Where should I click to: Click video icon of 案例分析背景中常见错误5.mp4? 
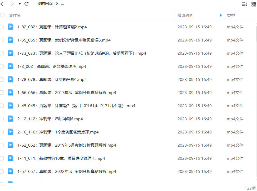(11, 40)
